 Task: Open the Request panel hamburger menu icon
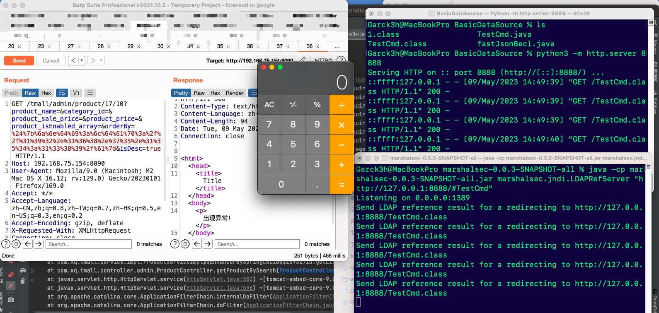(90, 93)
